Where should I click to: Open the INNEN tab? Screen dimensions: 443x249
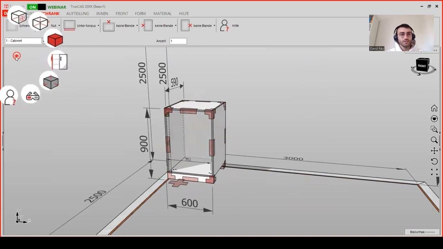(x=102, y=13)
